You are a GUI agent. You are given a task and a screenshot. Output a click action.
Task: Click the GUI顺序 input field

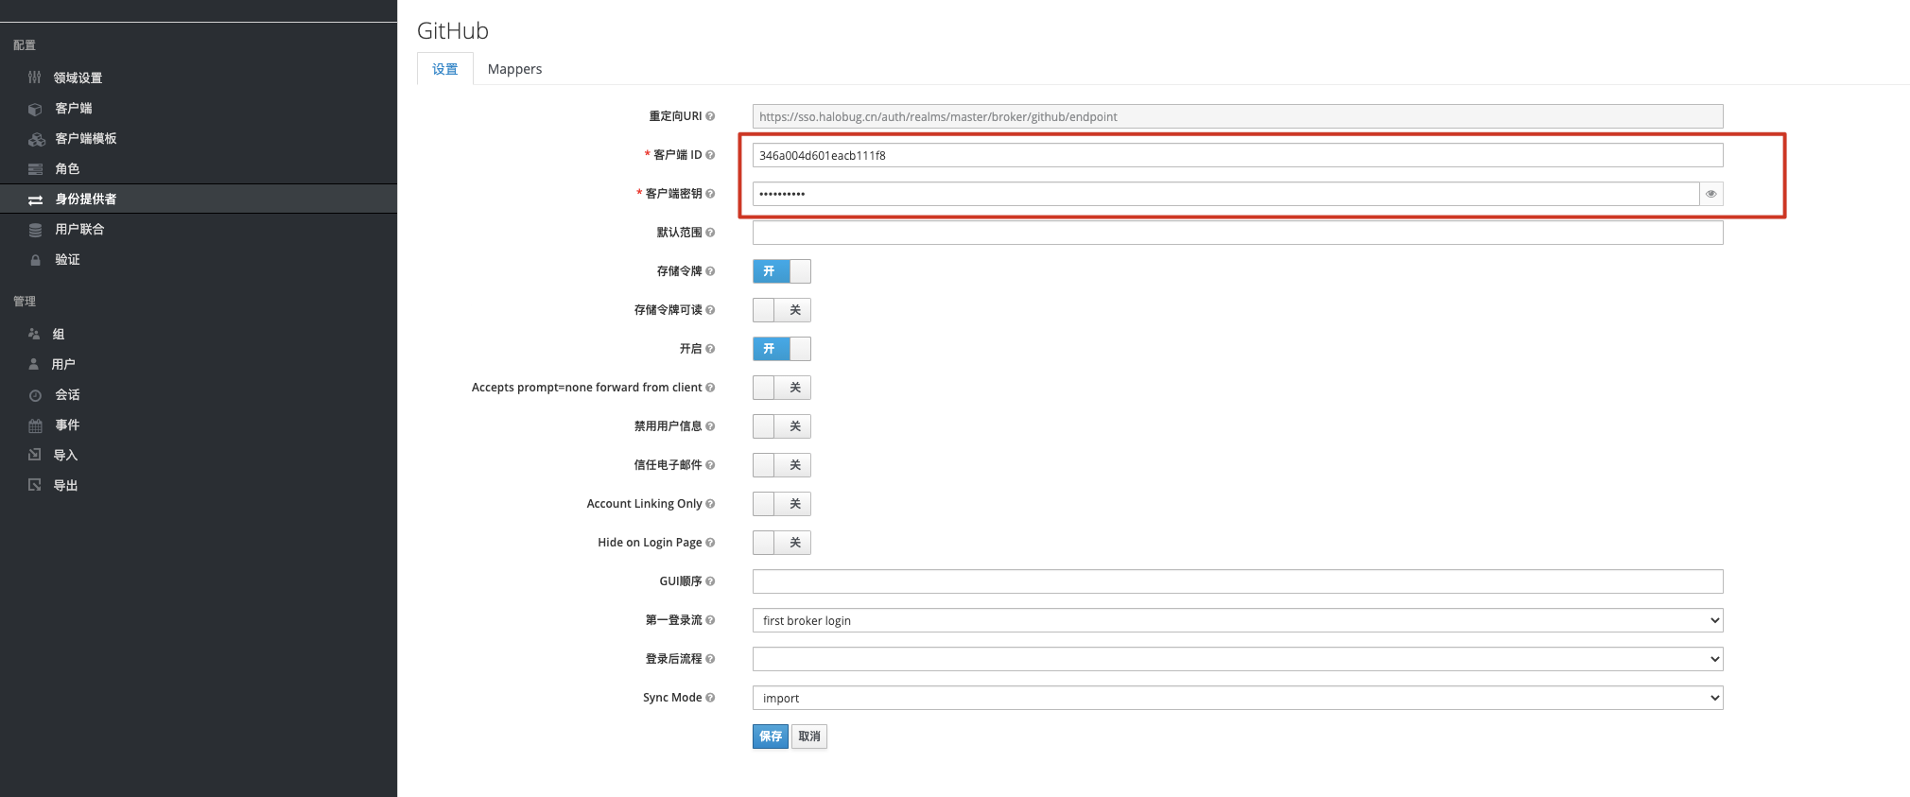1238,581
